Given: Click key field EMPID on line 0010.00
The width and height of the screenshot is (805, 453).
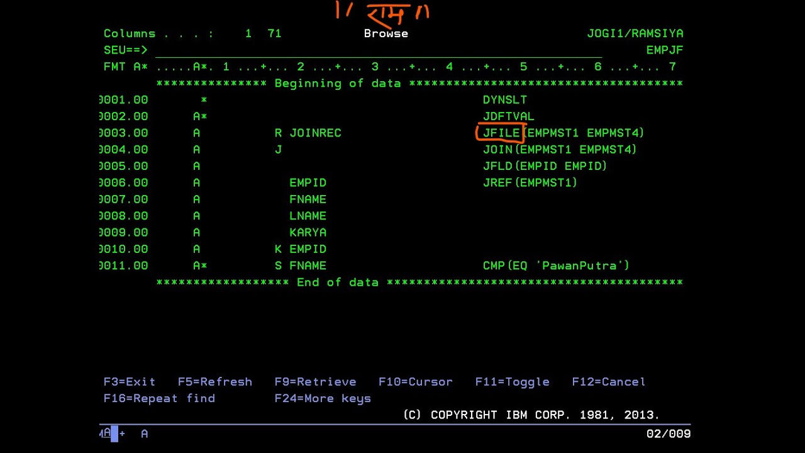Looking at the screenshot, I should coord(308,249).
